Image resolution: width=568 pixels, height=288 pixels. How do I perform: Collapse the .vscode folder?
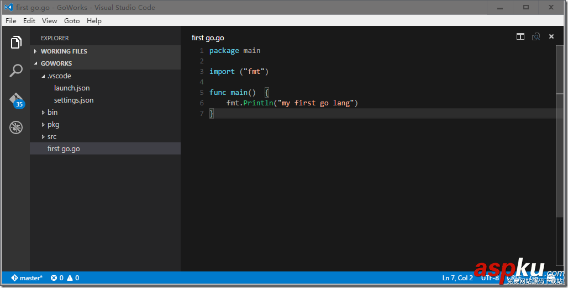[59, 76]
